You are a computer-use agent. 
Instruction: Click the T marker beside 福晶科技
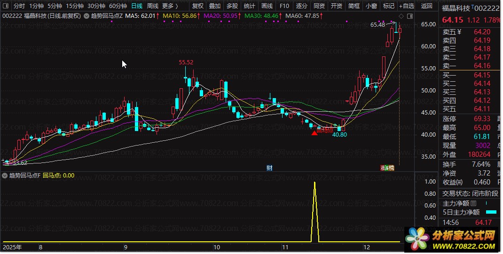(x=472, y=7)
